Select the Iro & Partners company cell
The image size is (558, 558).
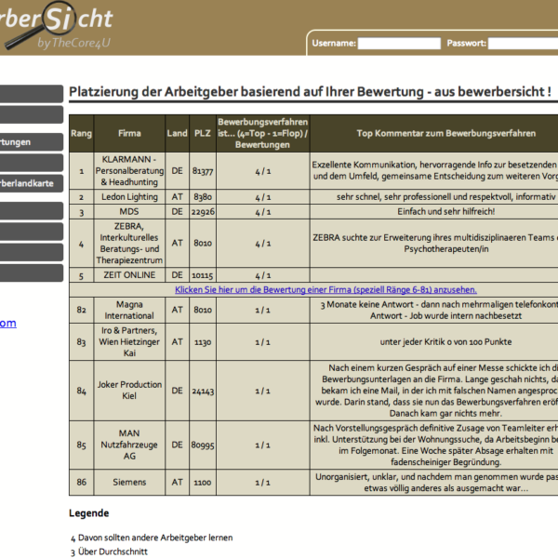click(129, 342)
